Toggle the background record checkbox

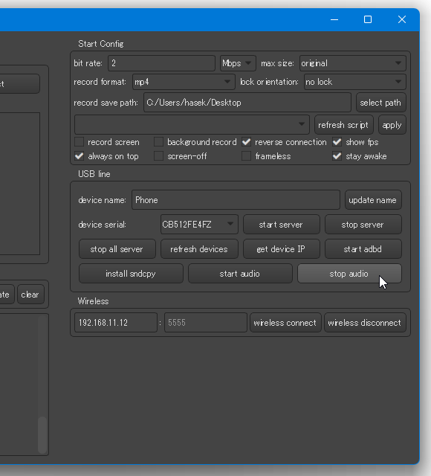tap(158, 142)
